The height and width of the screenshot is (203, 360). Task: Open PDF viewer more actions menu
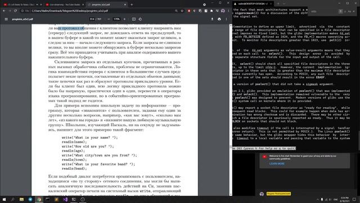pos(226,19)
